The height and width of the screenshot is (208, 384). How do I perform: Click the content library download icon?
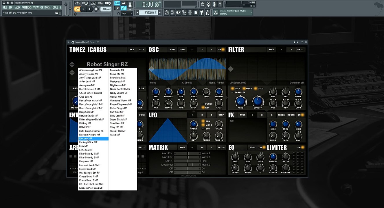216,12
